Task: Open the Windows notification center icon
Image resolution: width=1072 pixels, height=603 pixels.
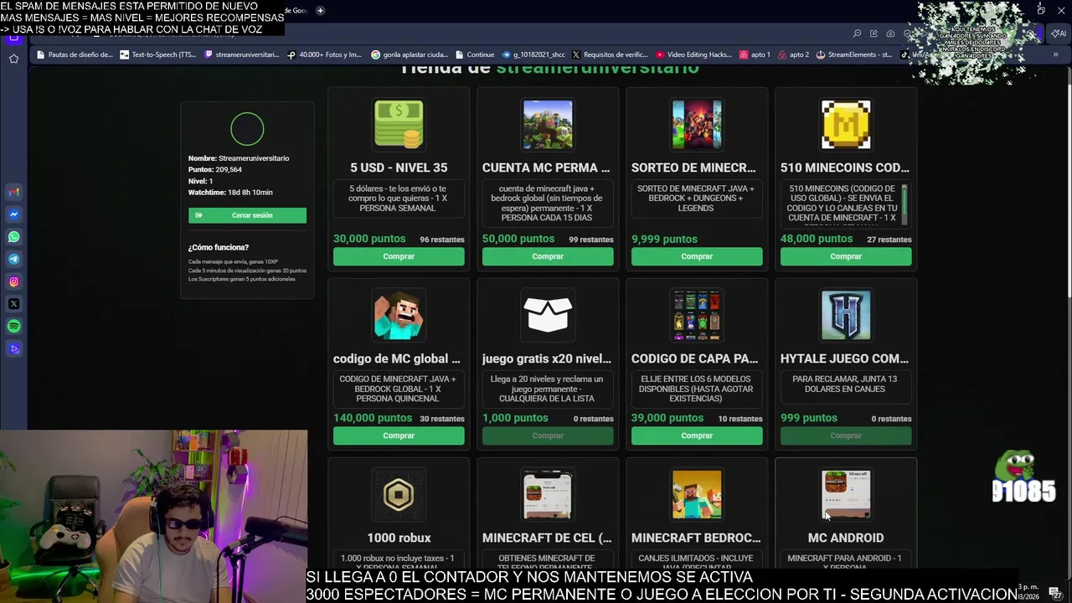Action: 1054,592
